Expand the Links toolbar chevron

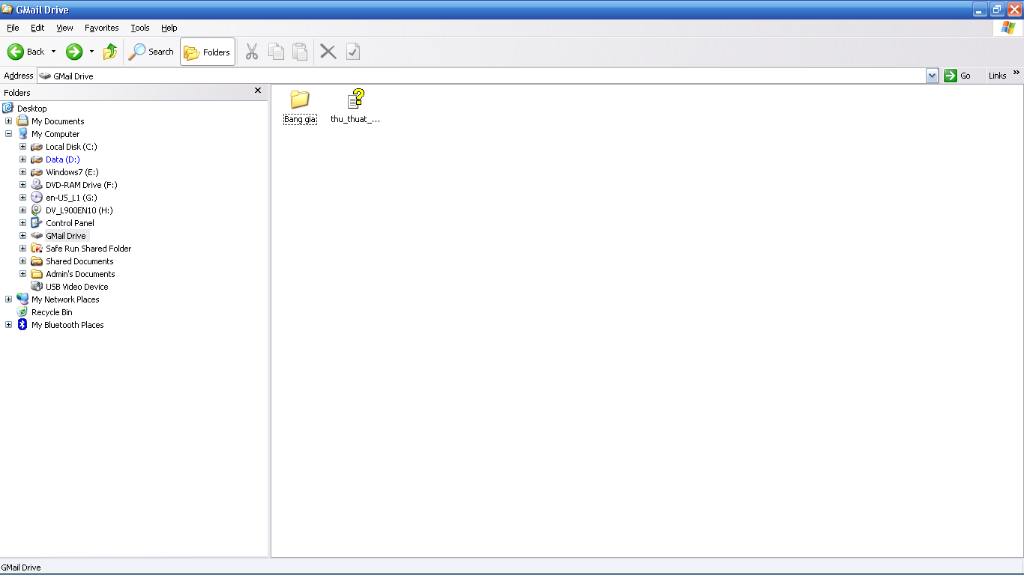point(1017,73)
